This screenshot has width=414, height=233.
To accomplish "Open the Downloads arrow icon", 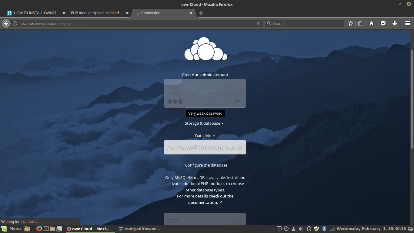I will click(395, 23).
